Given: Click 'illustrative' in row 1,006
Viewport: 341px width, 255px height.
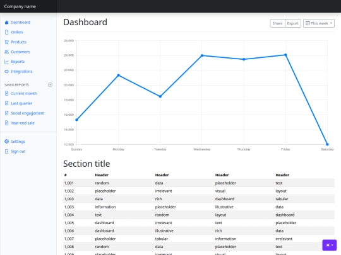Looking at the screenshot, I should point(164,230).
